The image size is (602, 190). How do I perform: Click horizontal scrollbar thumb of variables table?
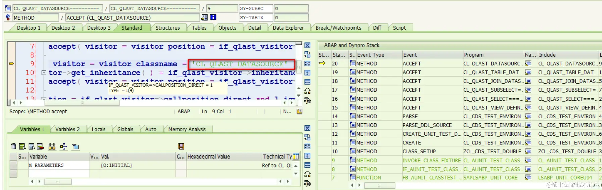[58, 182]
